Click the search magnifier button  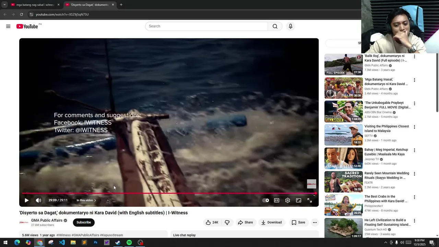tap(275, 26)
